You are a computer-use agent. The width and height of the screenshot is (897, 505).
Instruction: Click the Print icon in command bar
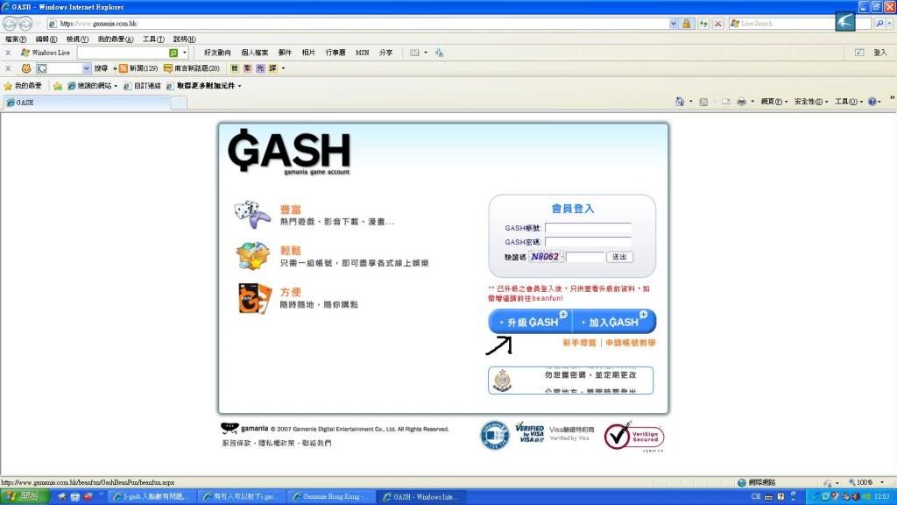tap(741, 102)
